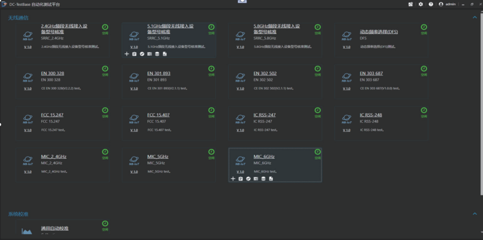The width and height of the screenshot is (483, 240).
Task: Click the database icon on SRRC_5.1GHz card
Action: coord(157,54)
